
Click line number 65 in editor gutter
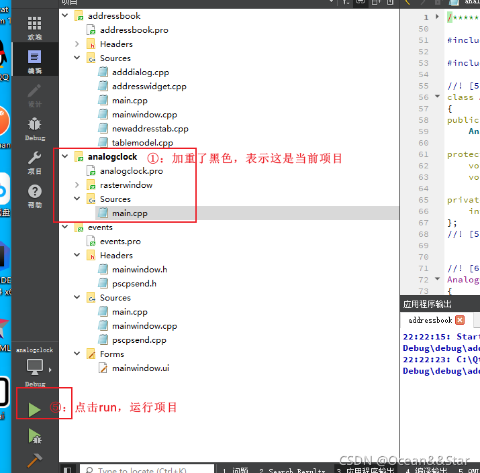[424, 200]
